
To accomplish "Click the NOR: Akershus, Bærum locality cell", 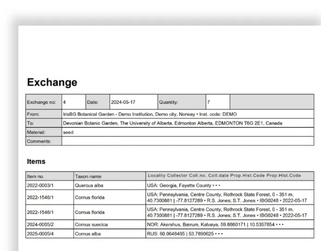I will click(x=230, y=224).
